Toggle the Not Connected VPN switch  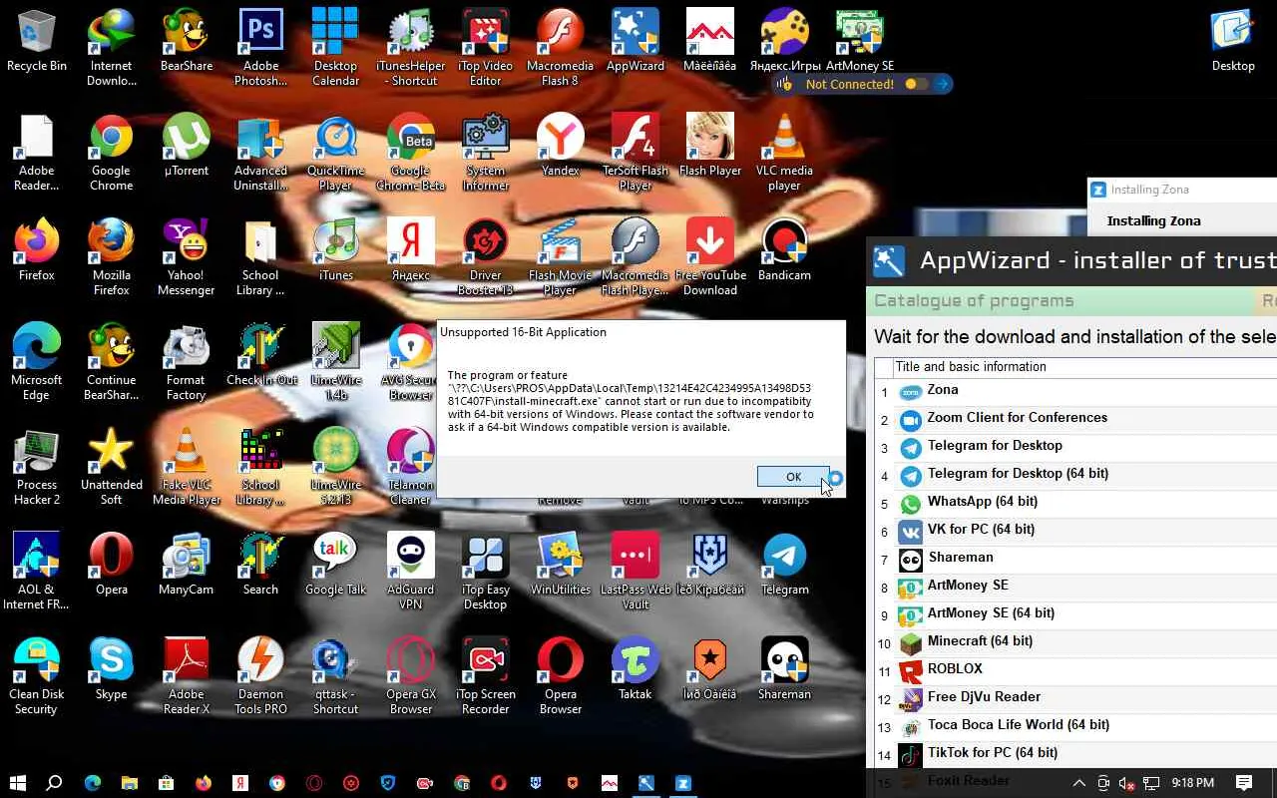pos(915,85)
